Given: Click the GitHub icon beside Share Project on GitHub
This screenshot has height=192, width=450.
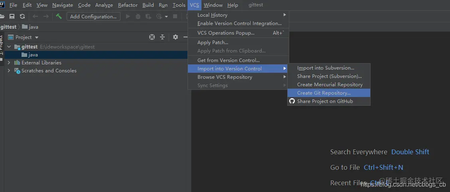Looking at the screenshot, I should 292,101.
